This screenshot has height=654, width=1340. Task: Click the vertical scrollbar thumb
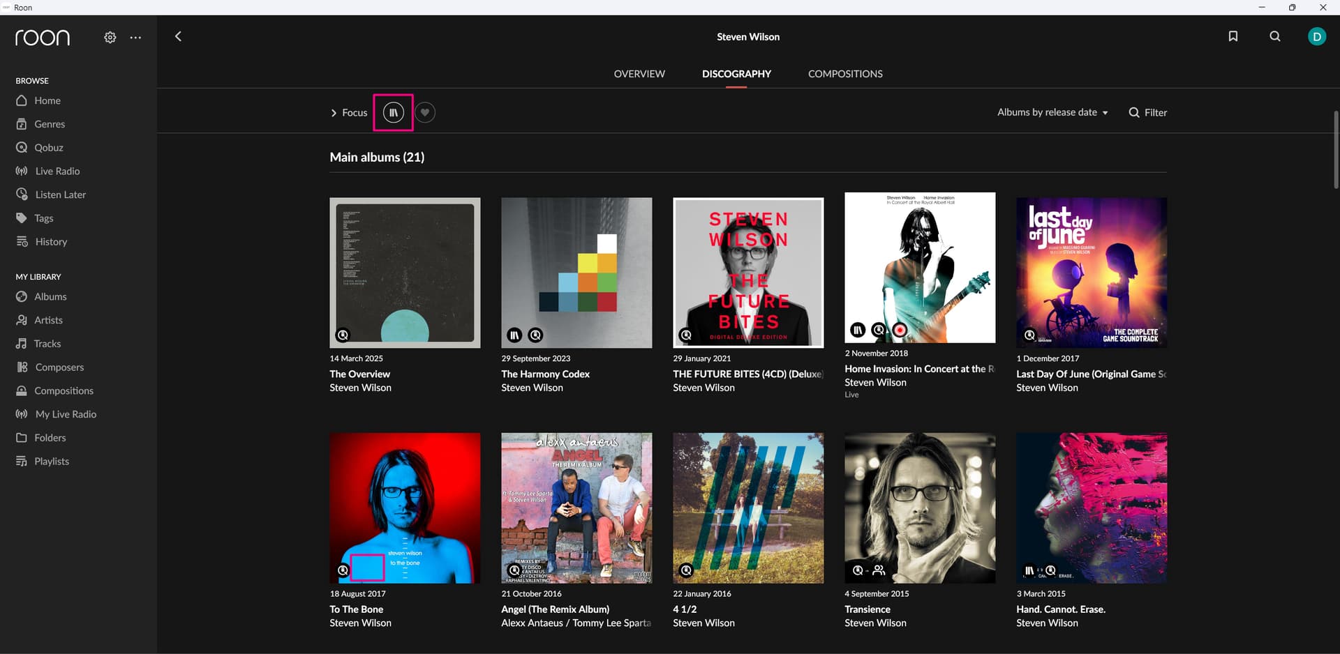pyautogui.click(x=1336, y=149)
